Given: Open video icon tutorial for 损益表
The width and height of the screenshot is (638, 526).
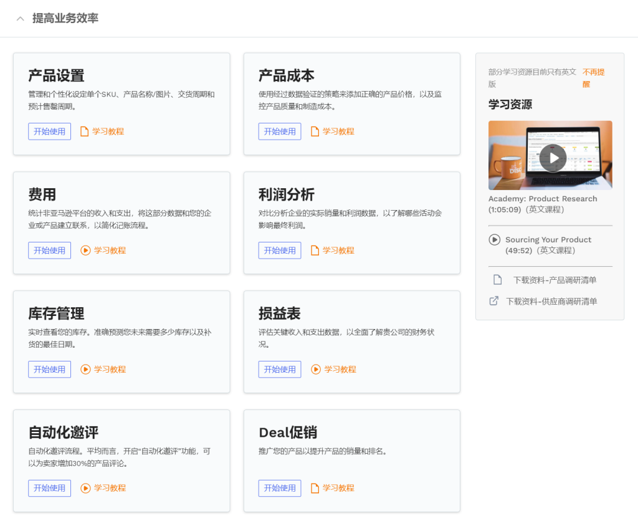Looking at the screenshot, I should (x=316, y=369).
